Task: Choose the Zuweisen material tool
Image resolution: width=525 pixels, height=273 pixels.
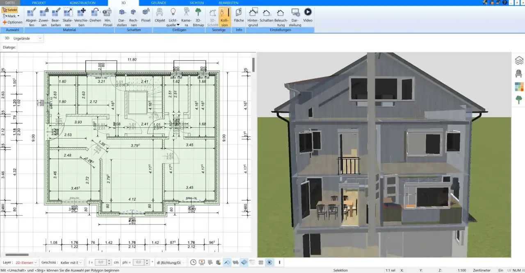Action: 43,17
